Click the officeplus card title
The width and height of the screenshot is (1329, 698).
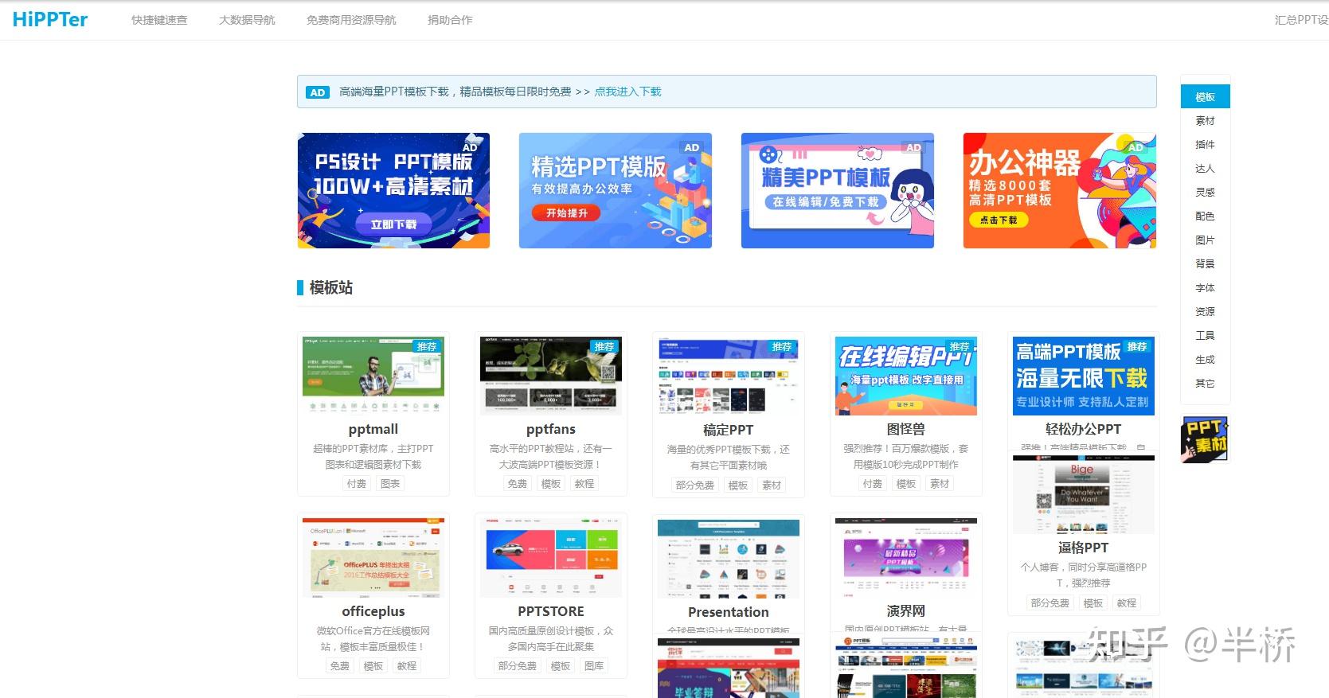[x=373, y=611]
